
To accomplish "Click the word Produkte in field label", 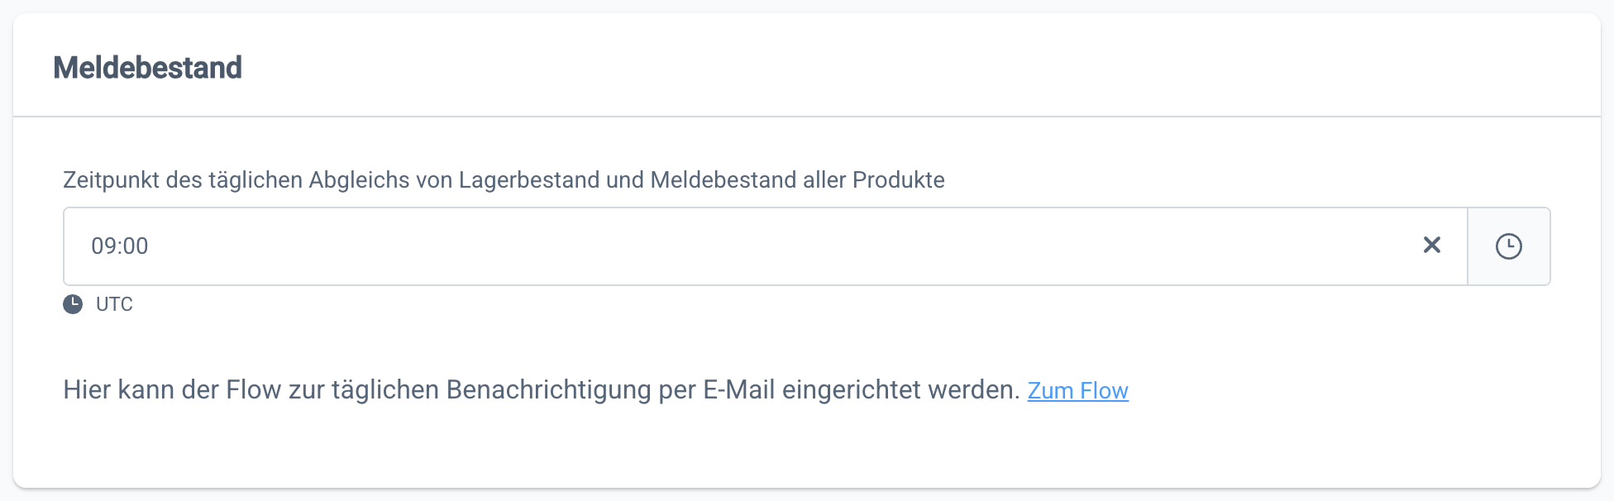I will pyautogui.click(x=898, y=180).
